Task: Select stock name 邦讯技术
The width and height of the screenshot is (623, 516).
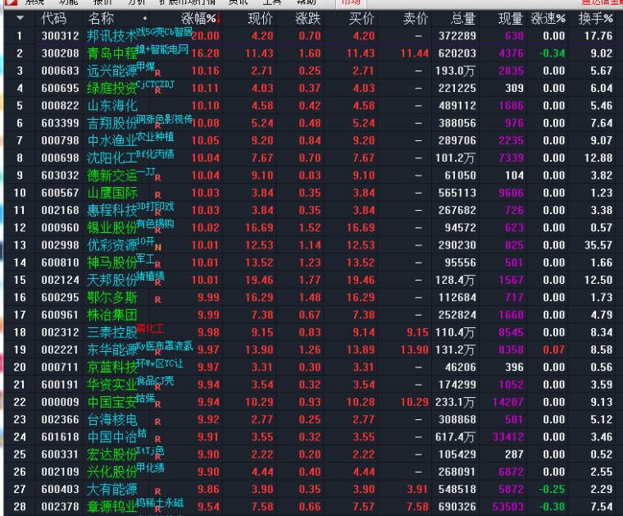Action: [112, 36]
